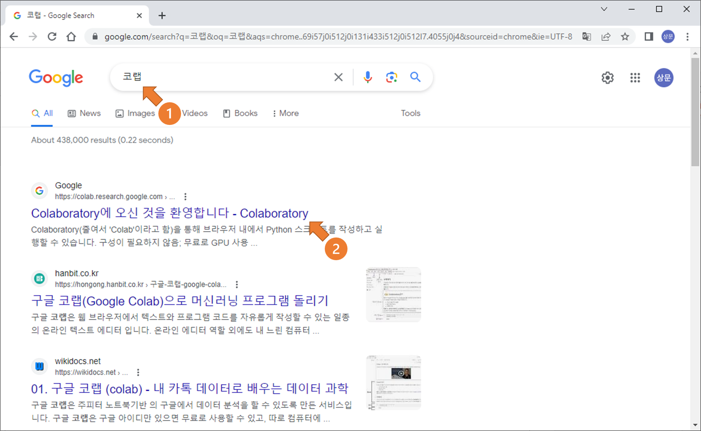The image size is (701, 431).
Task: Click the wikidocs.net URL
Action: click(91, 372)
